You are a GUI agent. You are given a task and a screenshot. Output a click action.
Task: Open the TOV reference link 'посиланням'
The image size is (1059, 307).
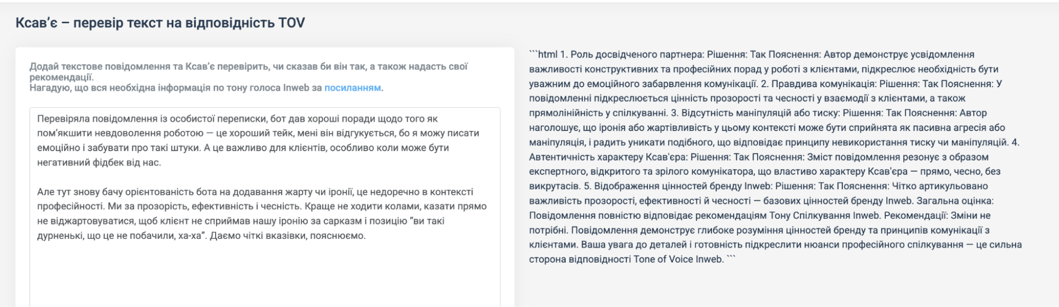tap(352, 88)
